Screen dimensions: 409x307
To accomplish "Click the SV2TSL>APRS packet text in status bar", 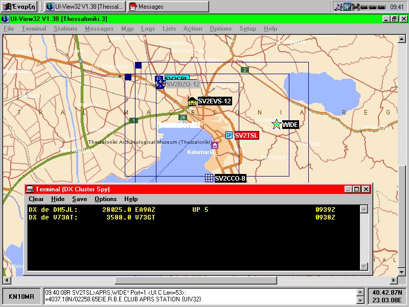I will pyautogui.click(x=116, y=292).
